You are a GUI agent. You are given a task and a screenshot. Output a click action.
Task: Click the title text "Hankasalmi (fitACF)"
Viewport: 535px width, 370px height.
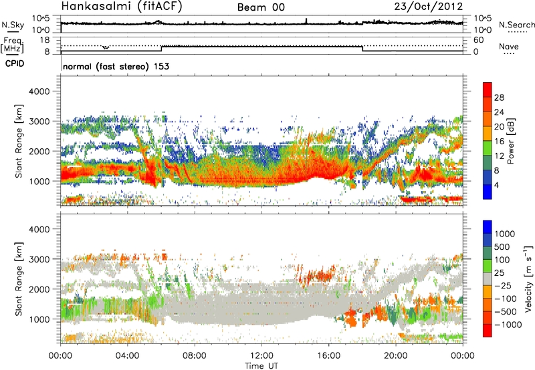pyautogui.click(x=122, y=6)
